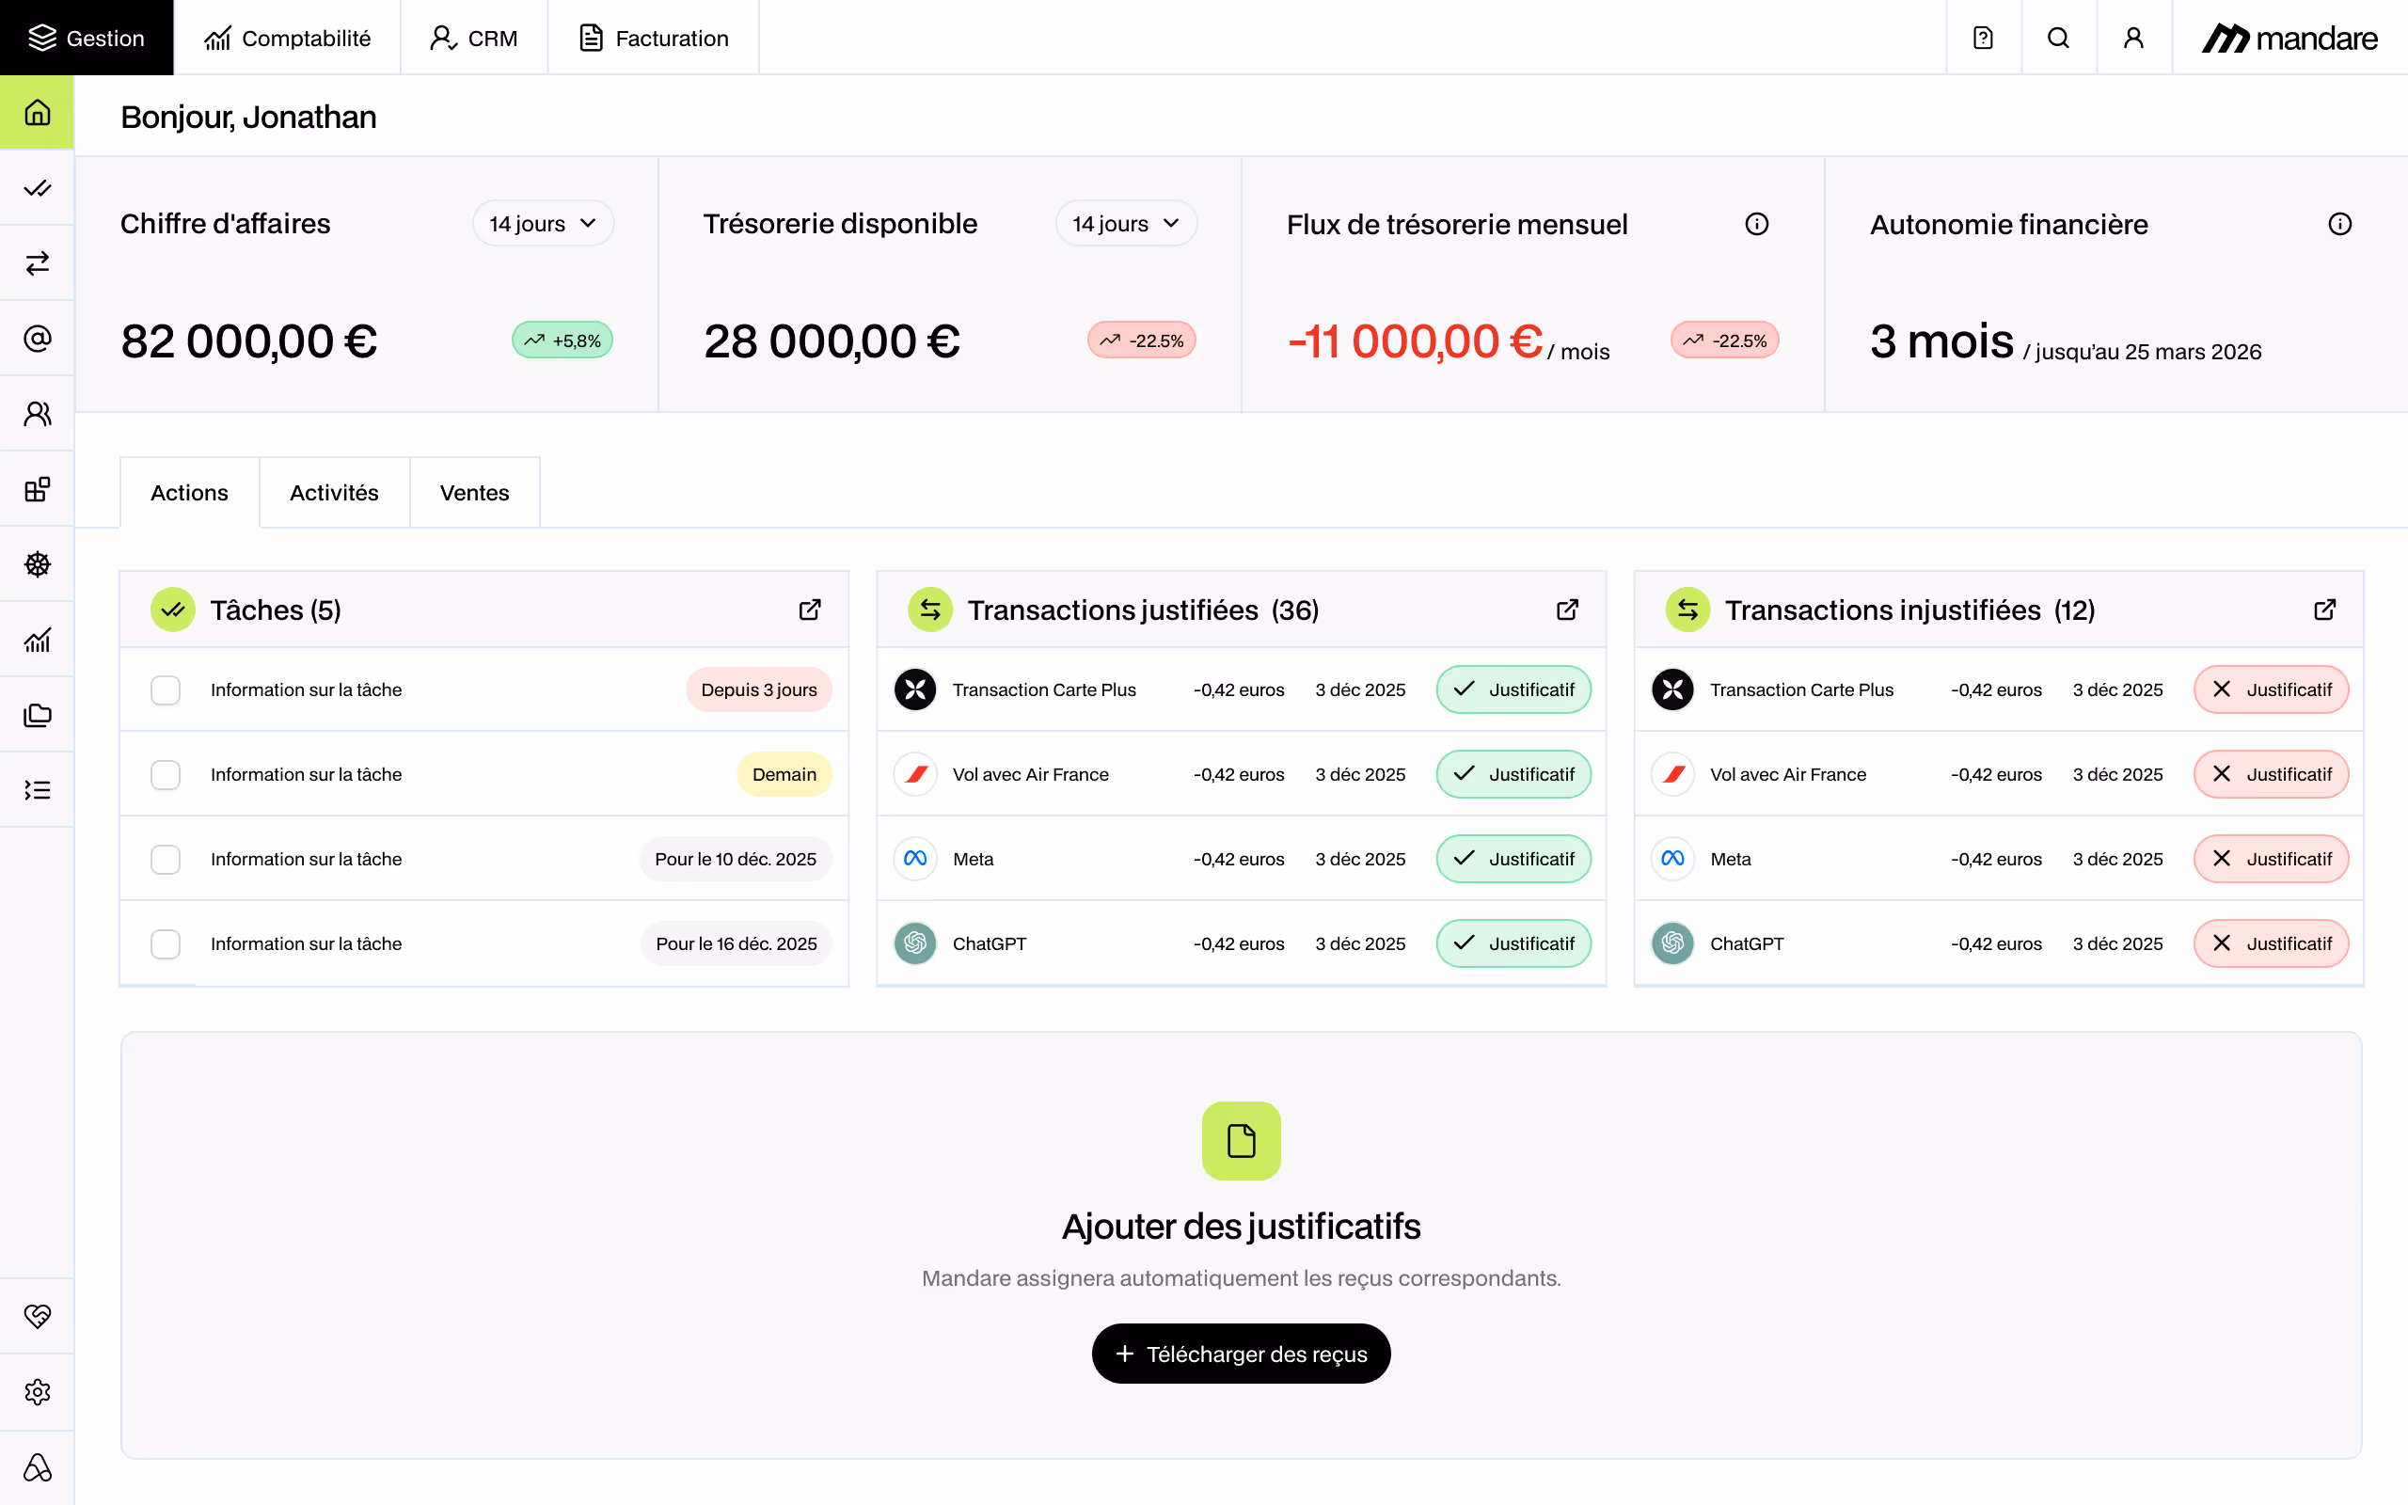Screen dimensions: 2408x1505
Task: Click the @ email sidebar icon
Action: (x=37, y=339)
